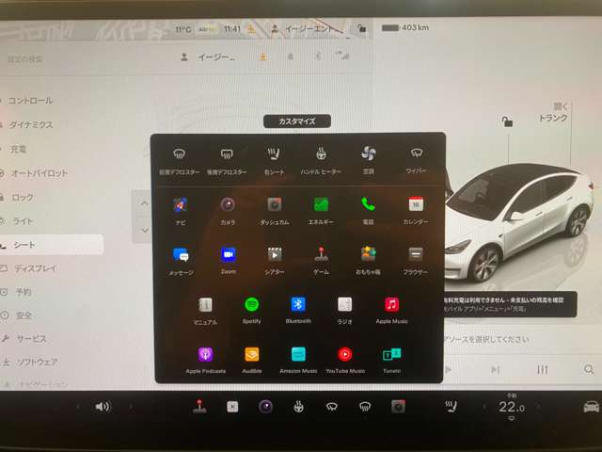Tap seat heater icon in the bottom bar
Screen dimensions: 602x452
tap(451, 406)
